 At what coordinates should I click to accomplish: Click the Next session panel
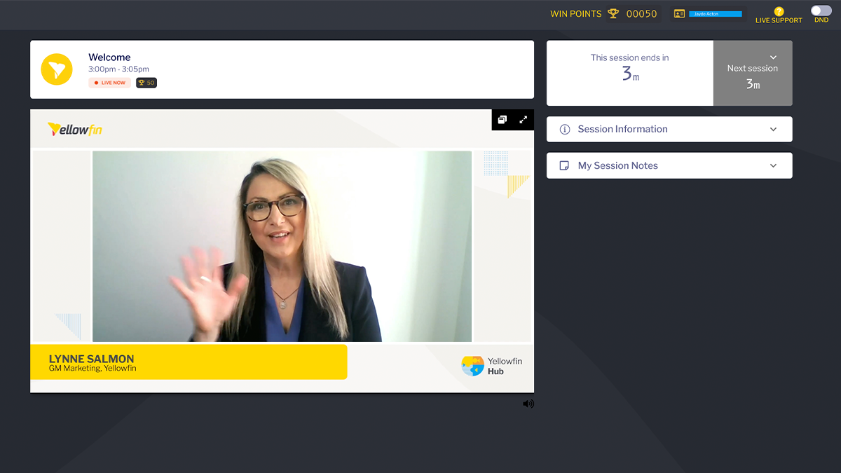[753, 73]
